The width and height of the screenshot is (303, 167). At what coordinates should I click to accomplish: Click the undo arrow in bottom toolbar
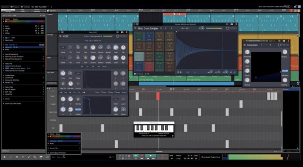point(17,157)
